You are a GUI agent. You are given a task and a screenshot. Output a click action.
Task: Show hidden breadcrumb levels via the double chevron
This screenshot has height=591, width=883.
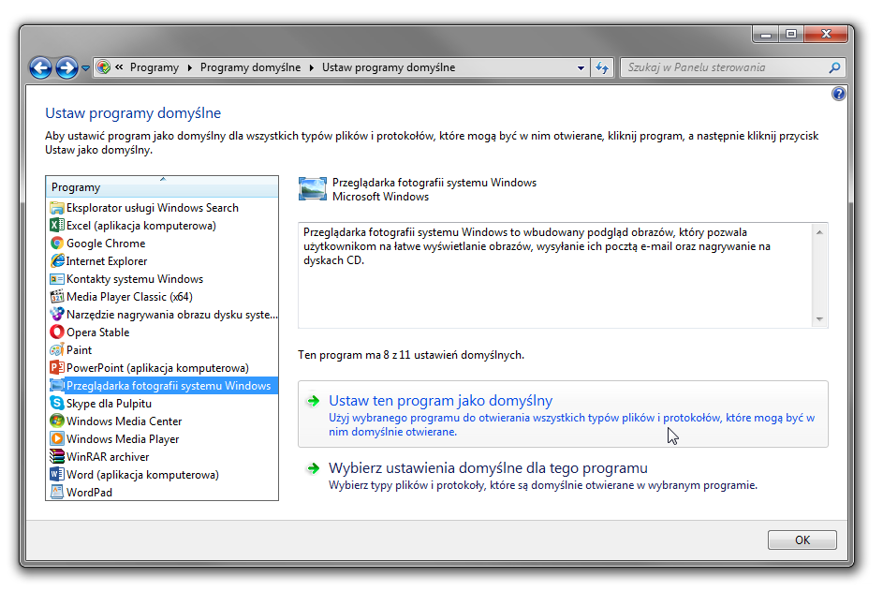[119, 67]
